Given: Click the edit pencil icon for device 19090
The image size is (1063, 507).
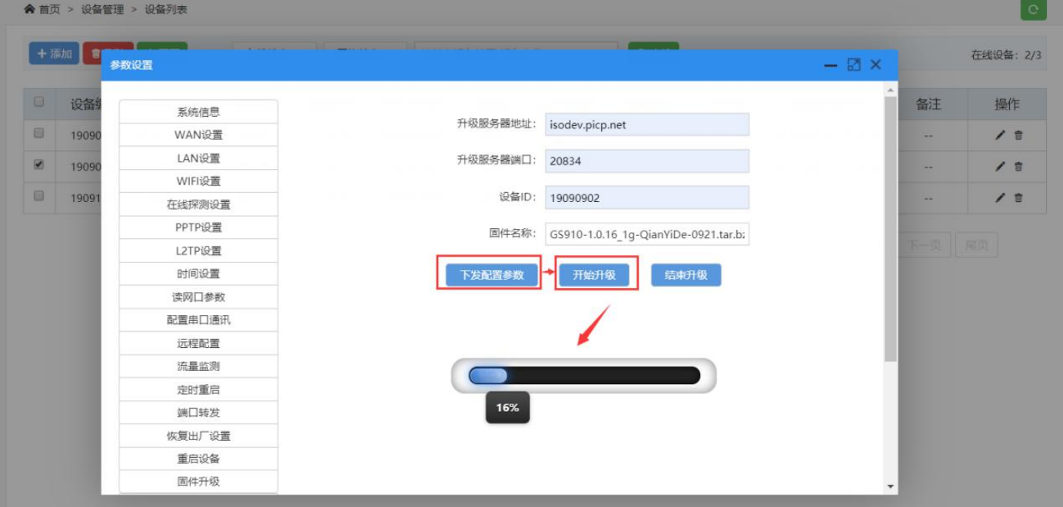Looking at the screenshot, I should coord(1001,133).
